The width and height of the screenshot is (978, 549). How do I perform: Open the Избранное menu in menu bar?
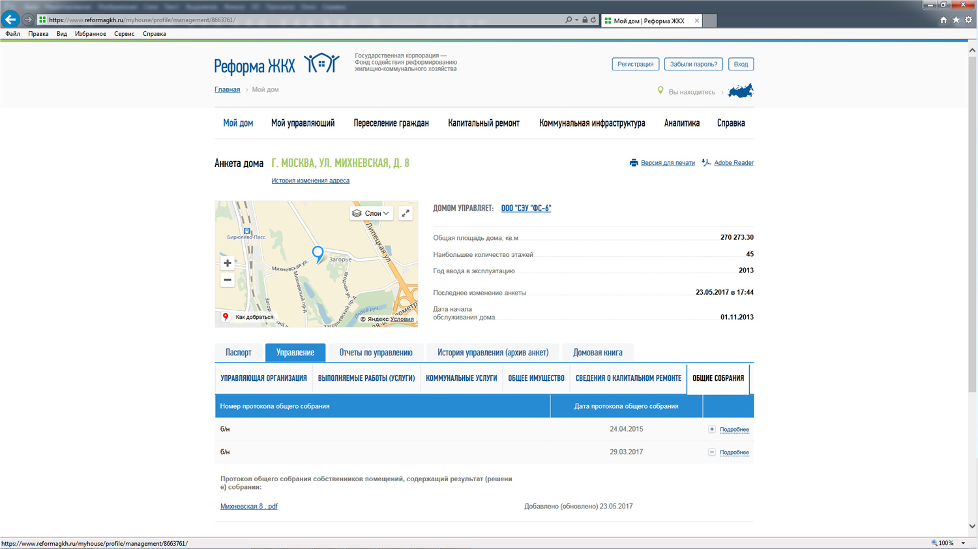point(90,34)
